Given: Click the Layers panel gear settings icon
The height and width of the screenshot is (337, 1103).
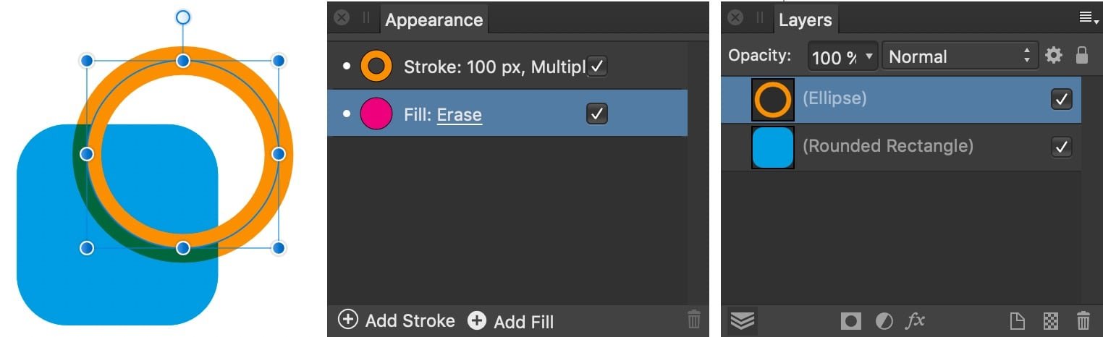Looking at the screenshot, I should point(1054,56).
